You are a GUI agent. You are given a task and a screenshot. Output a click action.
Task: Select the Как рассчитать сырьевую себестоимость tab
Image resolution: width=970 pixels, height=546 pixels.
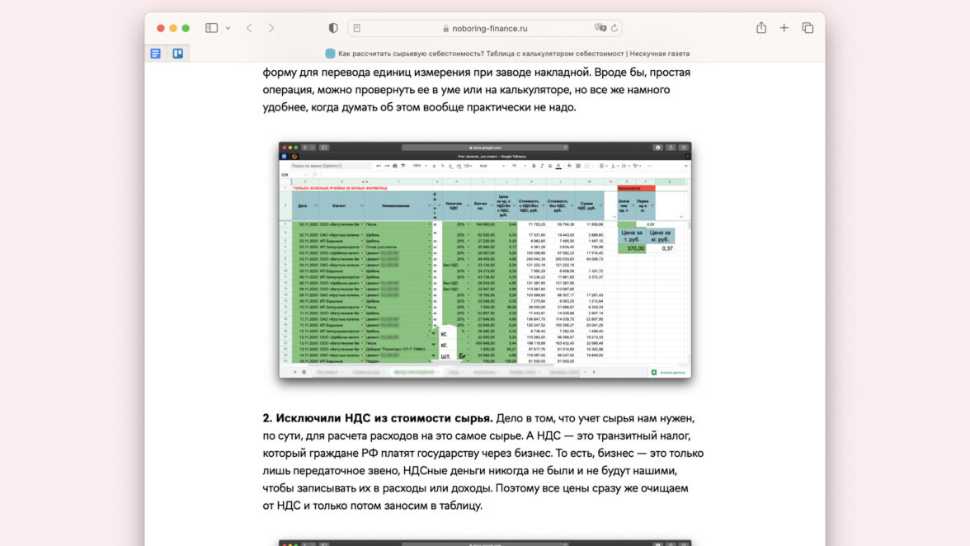pyautogui.click(x=507, y=54)
